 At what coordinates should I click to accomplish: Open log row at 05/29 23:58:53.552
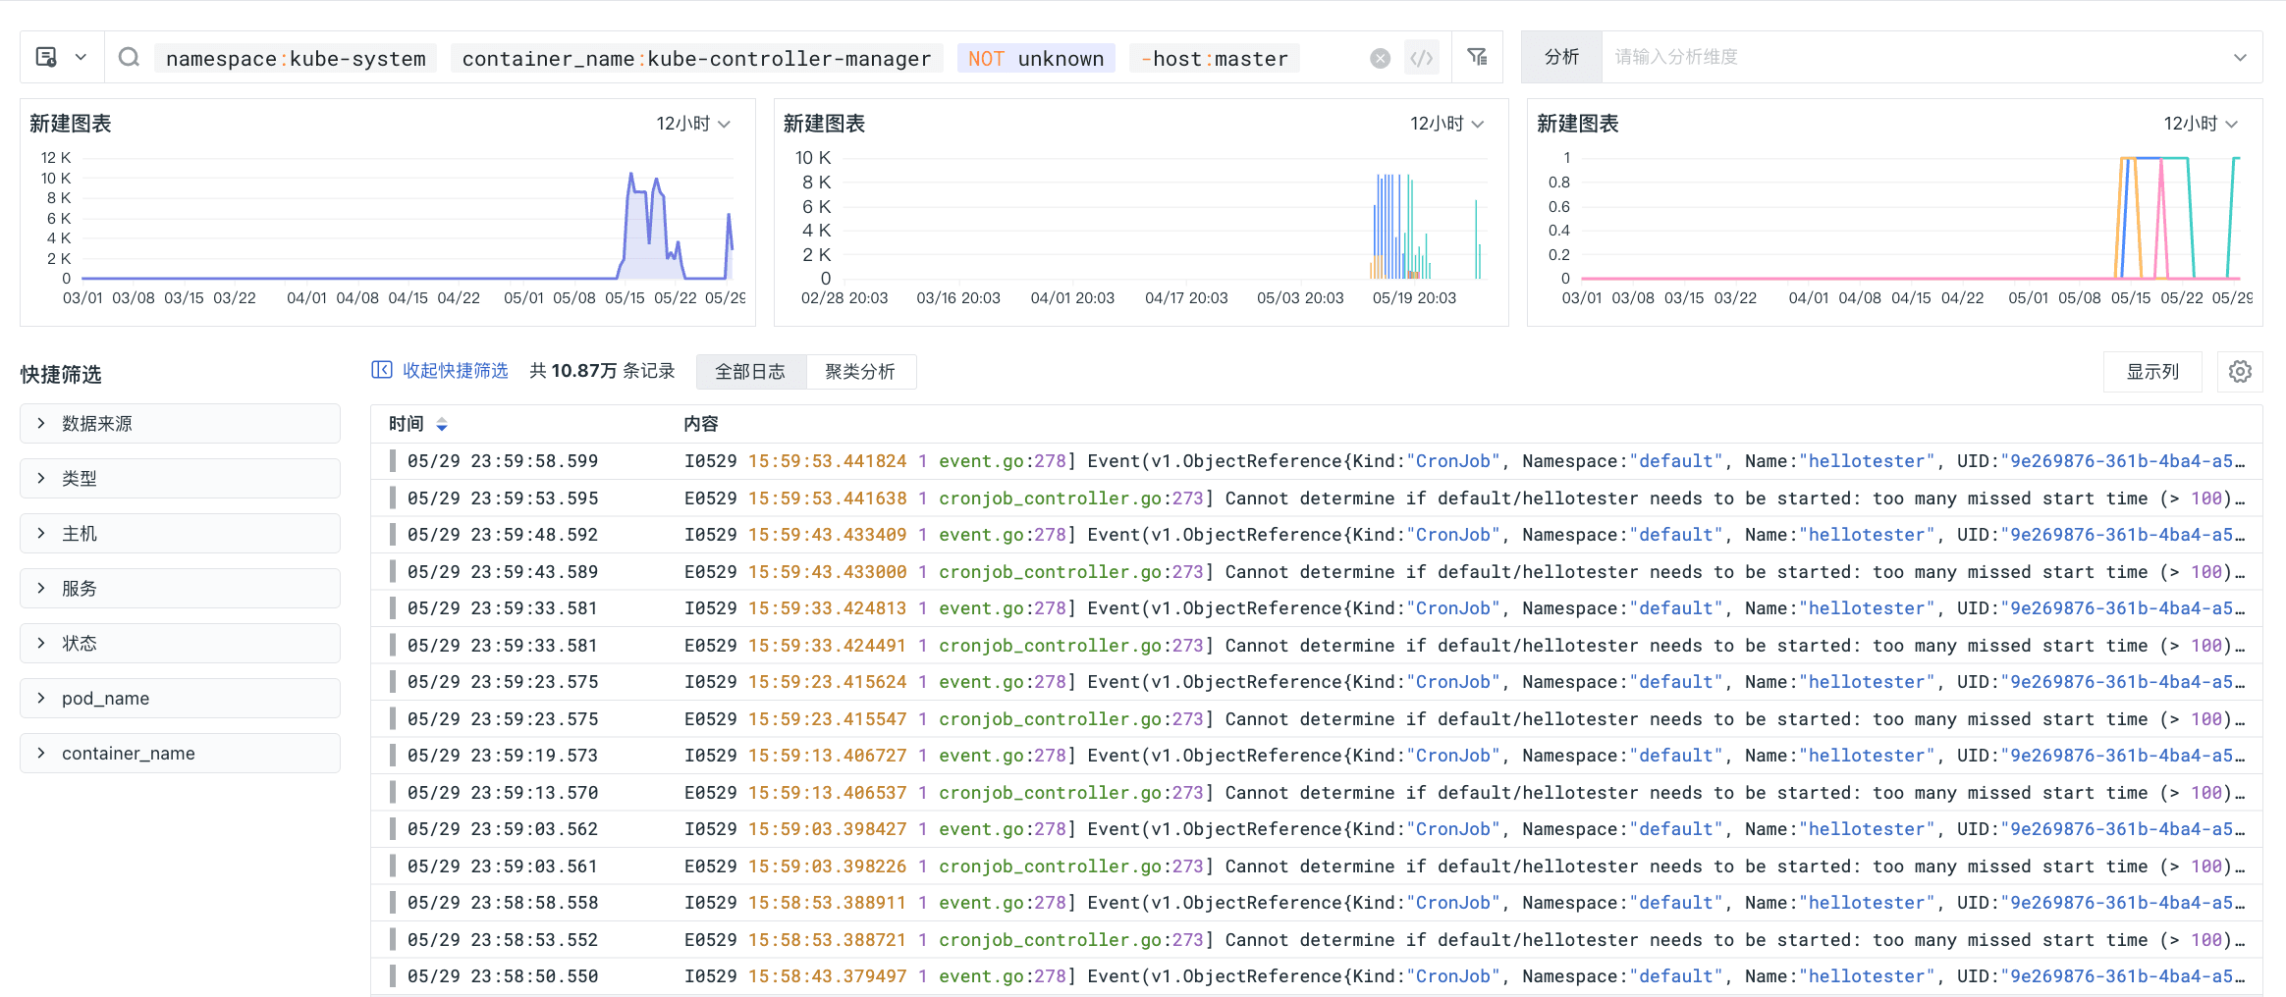point(1317,940)
